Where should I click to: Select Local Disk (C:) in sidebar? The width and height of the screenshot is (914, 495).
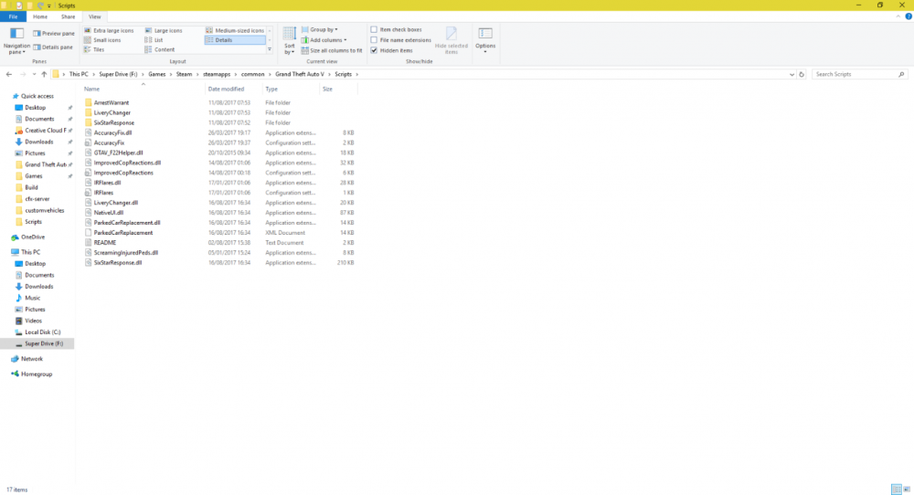coord(42,332)
